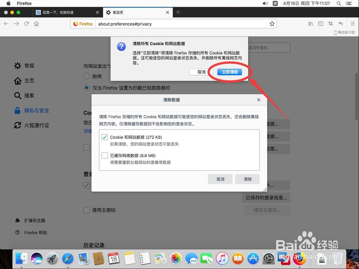
Task: Click the 已保存的登录信息 button
Action: tap(266, 198)
